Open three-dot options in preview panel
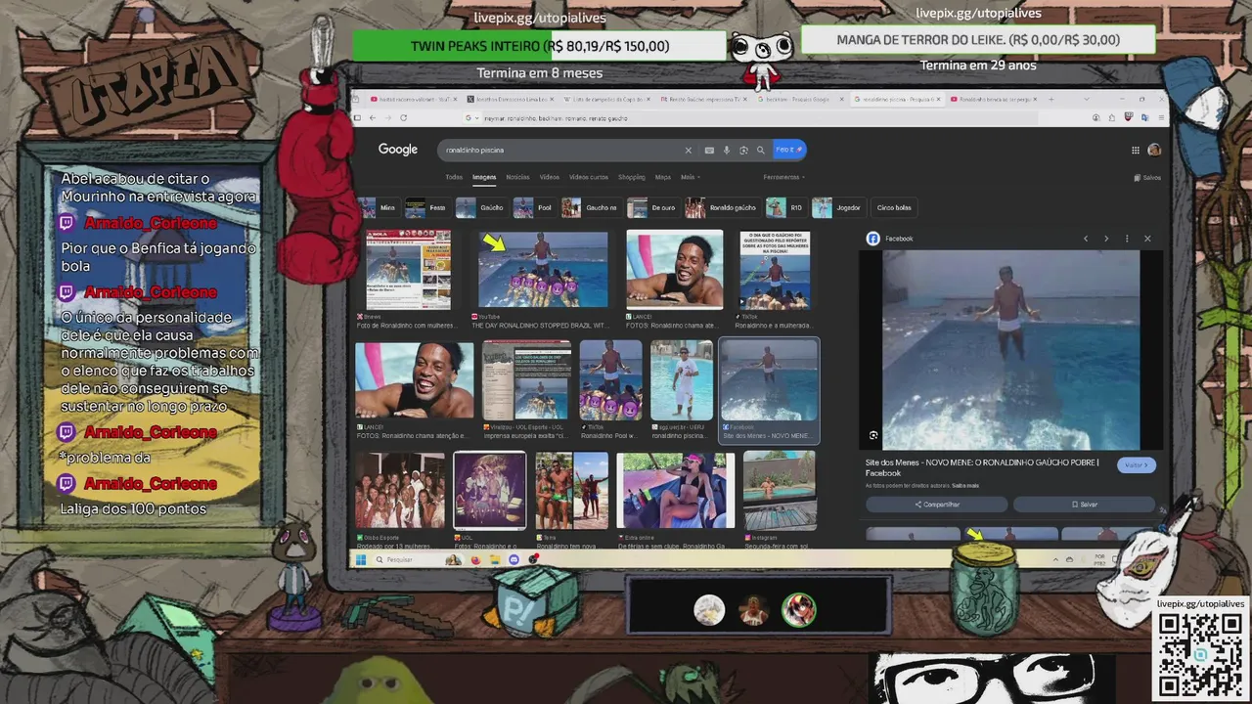 [x=1127, y=239]
